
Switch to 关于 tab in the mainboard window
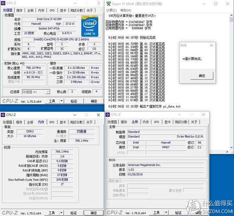[x=194, y=122]
